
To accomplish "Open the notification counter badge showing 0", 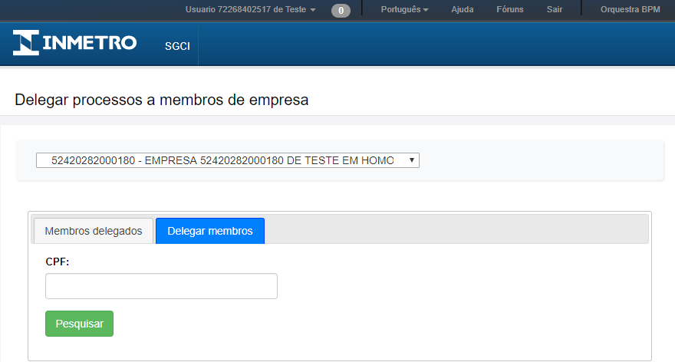I will coord(341,10).
